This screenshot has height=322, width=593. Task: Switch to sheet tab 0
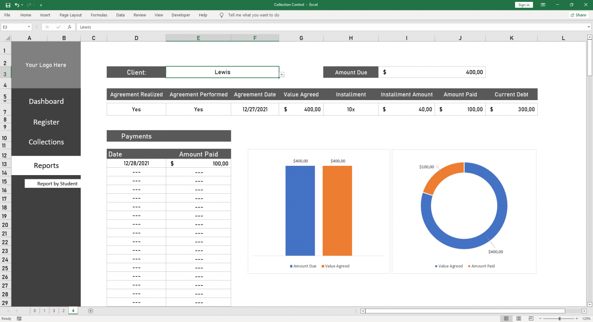(35, 311)
